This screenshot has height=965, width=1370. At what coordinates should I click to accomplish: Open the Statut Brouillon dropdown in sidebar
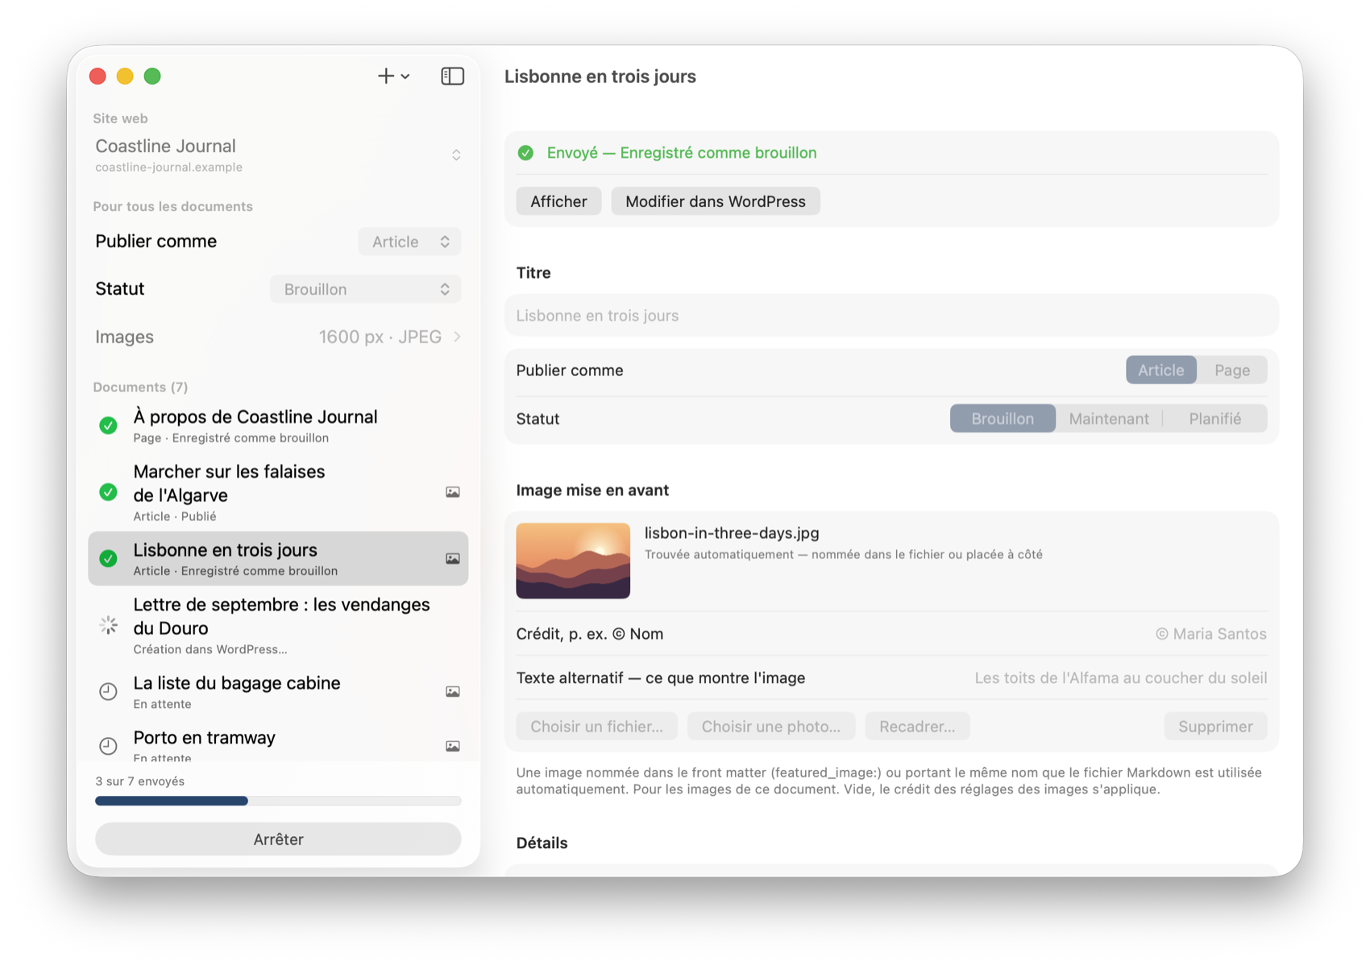(365, 289)
